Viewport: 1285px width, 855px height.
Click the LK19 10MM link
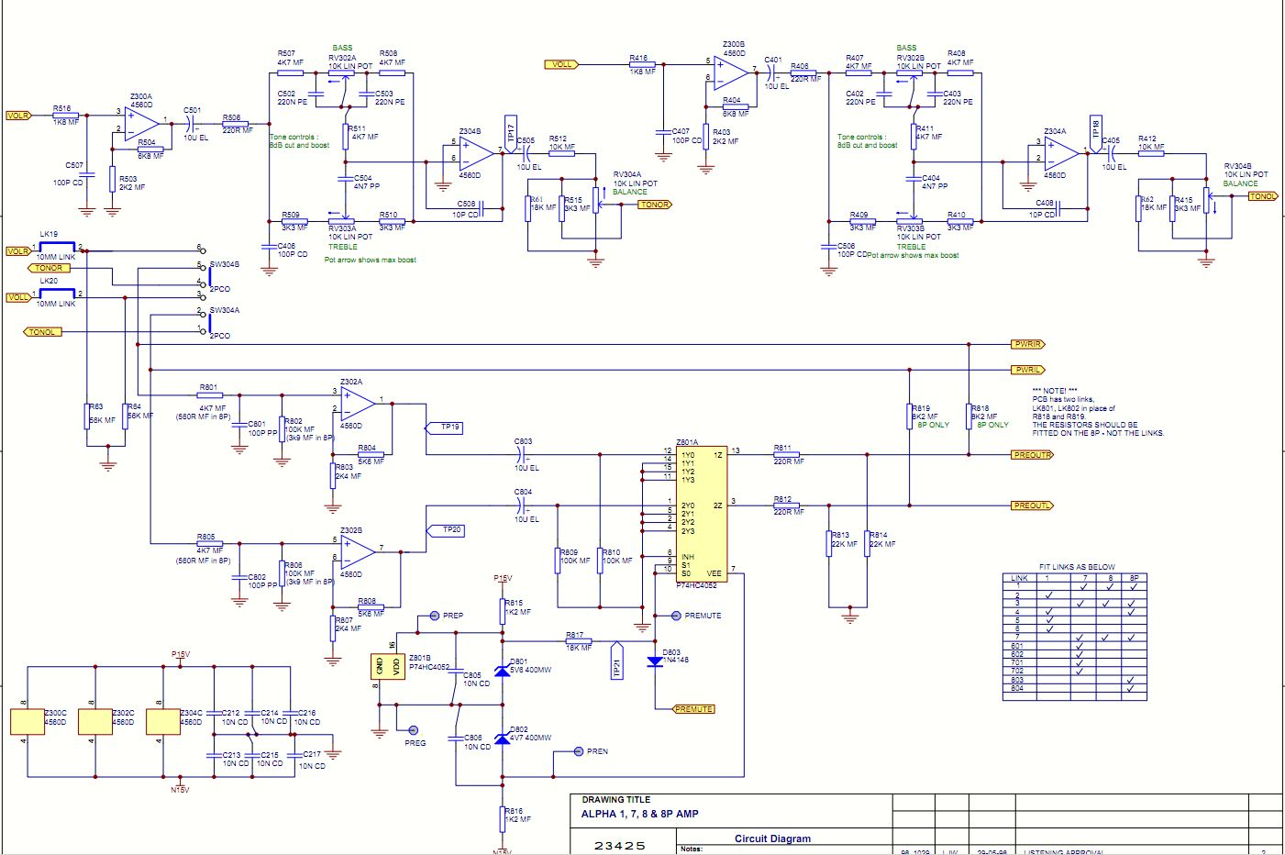(56, 248)
